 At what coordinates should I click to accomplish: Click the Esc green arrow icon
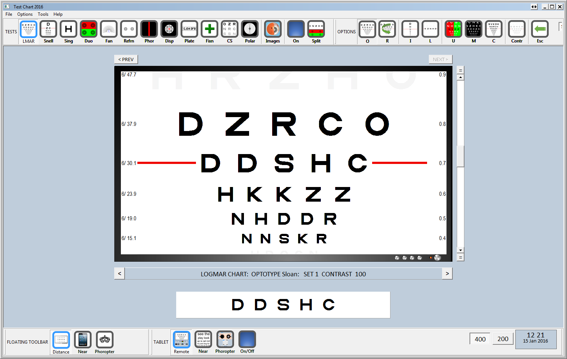pyautogui.click(x=540, y=29)
